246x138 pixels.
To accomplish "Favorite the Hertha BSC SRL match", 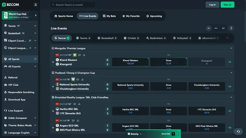I will click(53, 111).
